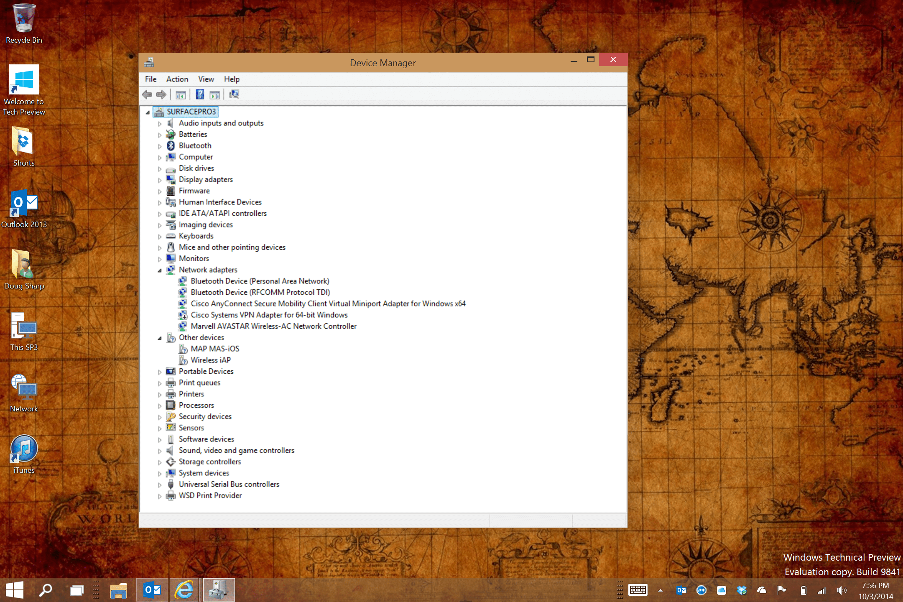Screen dimensions: 903x602
Task: Select Cisco Systems VPN Adapter for 64-bit Windows
Action: point(269,315)
